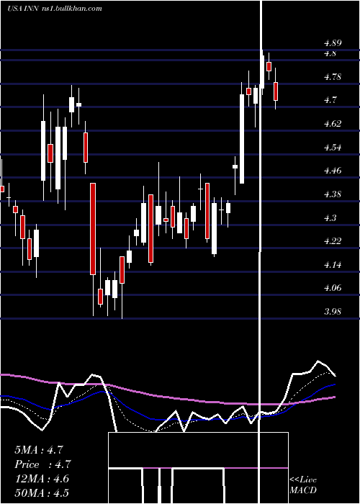
Task: Select the 4.78 price axis label
Action: tap(333, 77)
